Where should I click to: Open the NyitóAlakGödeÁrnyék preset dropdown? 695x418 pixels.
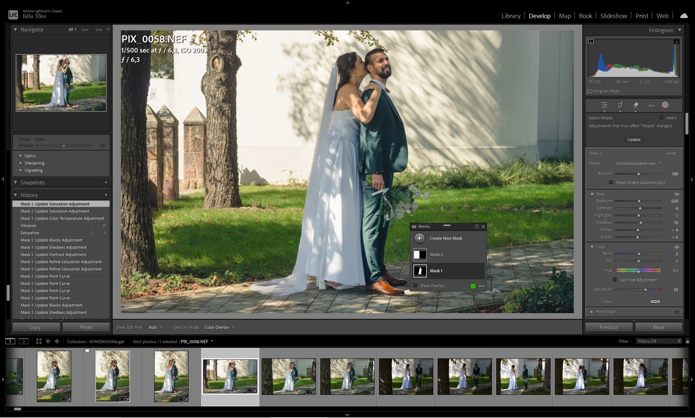pos(638,163)
